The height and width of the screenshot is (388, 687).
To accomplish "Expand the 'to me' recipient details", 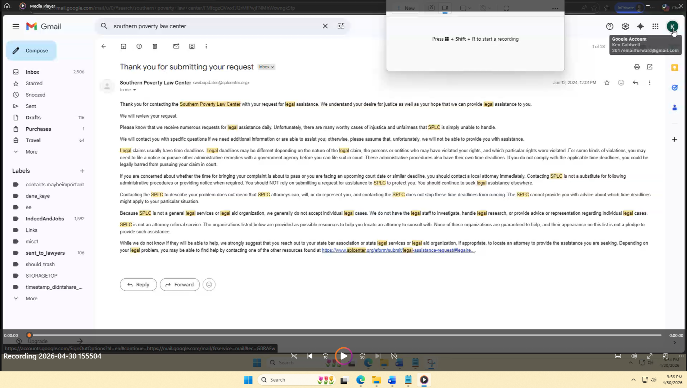I will (135, 90).
